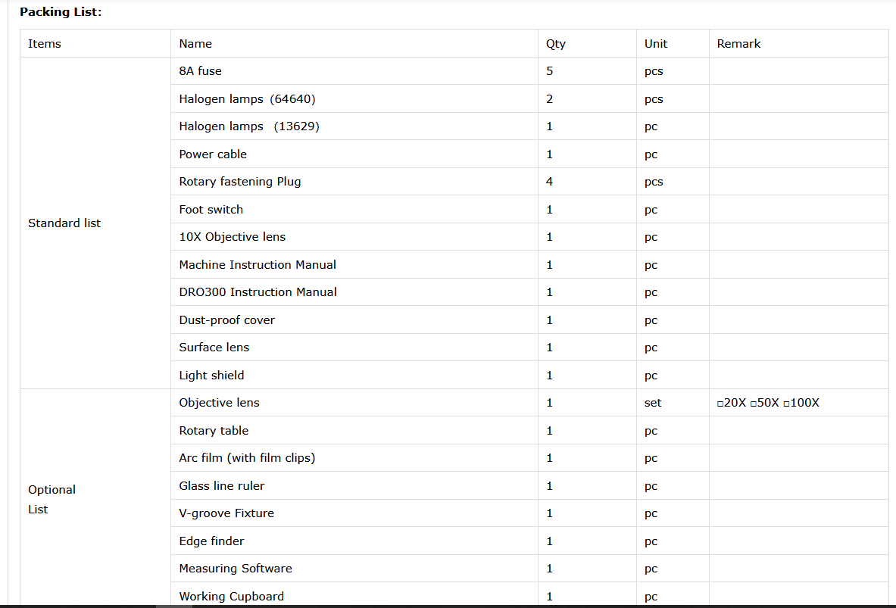Click DRO300 Instruction Manual entry
The height and width of the screenshot is (608, 896).
click(258, 292)
